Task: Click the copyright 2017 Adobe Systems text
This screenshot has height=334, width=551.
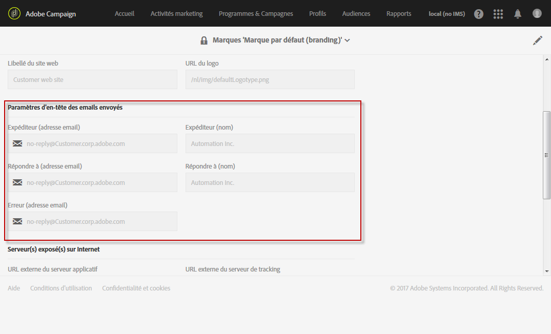Action: coord(466,288)
